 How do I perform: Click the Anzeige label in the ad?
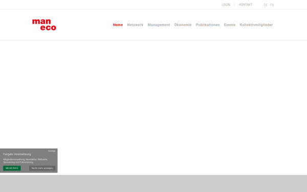coord(52,151)
